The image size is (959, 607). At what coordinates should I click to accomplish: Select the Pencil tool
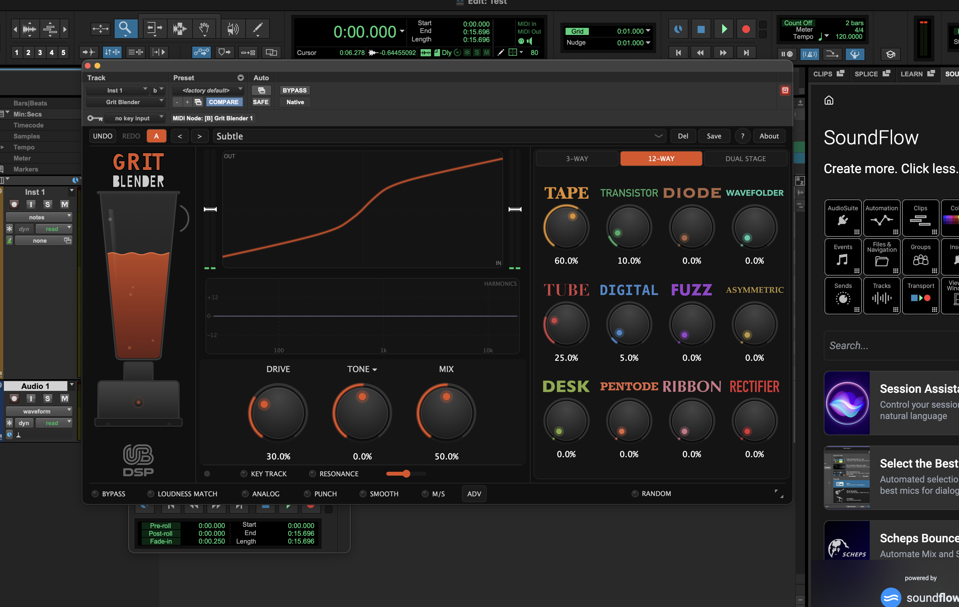pos(258,28)
